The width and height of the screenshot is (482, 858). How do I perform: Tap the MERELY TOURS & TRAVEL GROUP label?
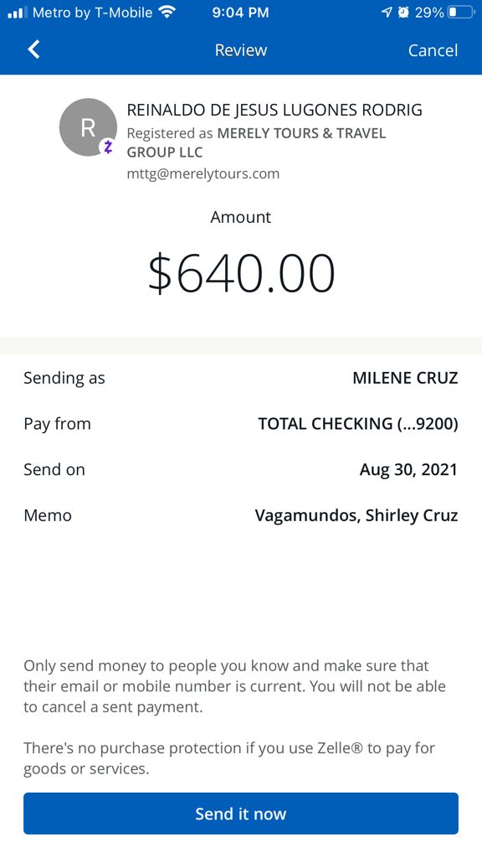point(256,142)
